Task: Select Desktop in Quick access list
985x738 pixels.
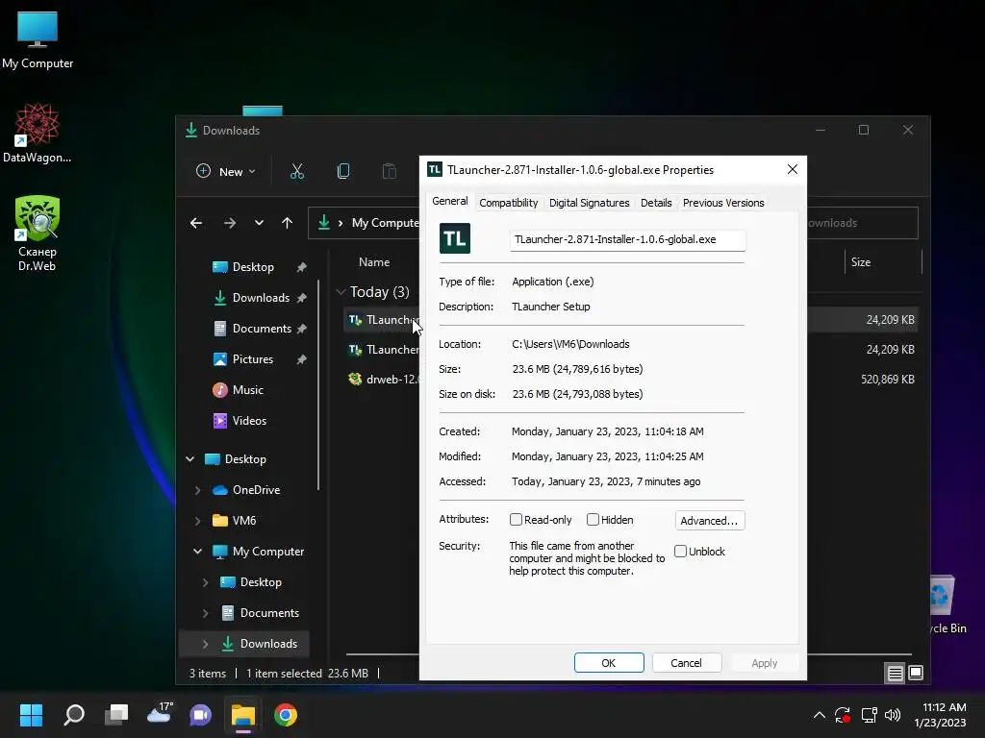Action: pos(251,267)
